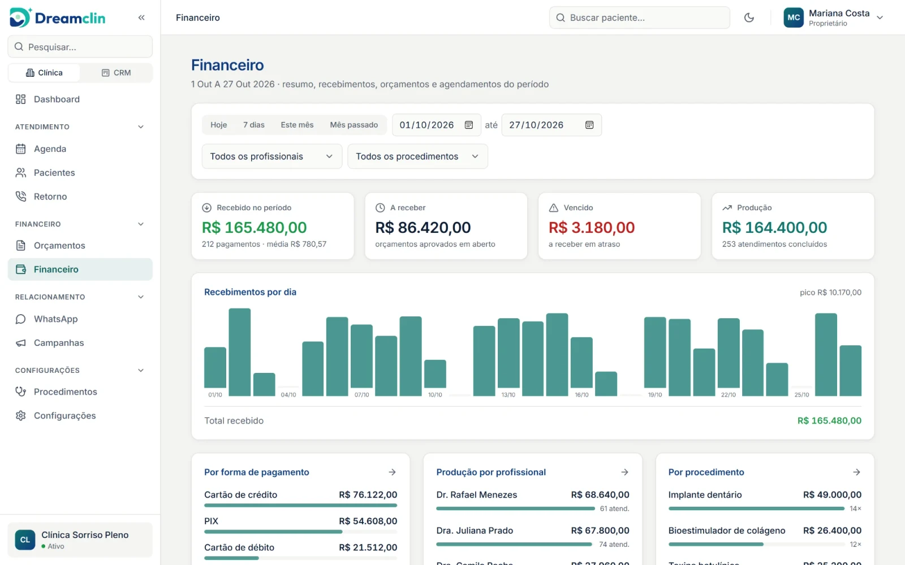Click the pico R$ 10.170,00 label

coord(830,292)
